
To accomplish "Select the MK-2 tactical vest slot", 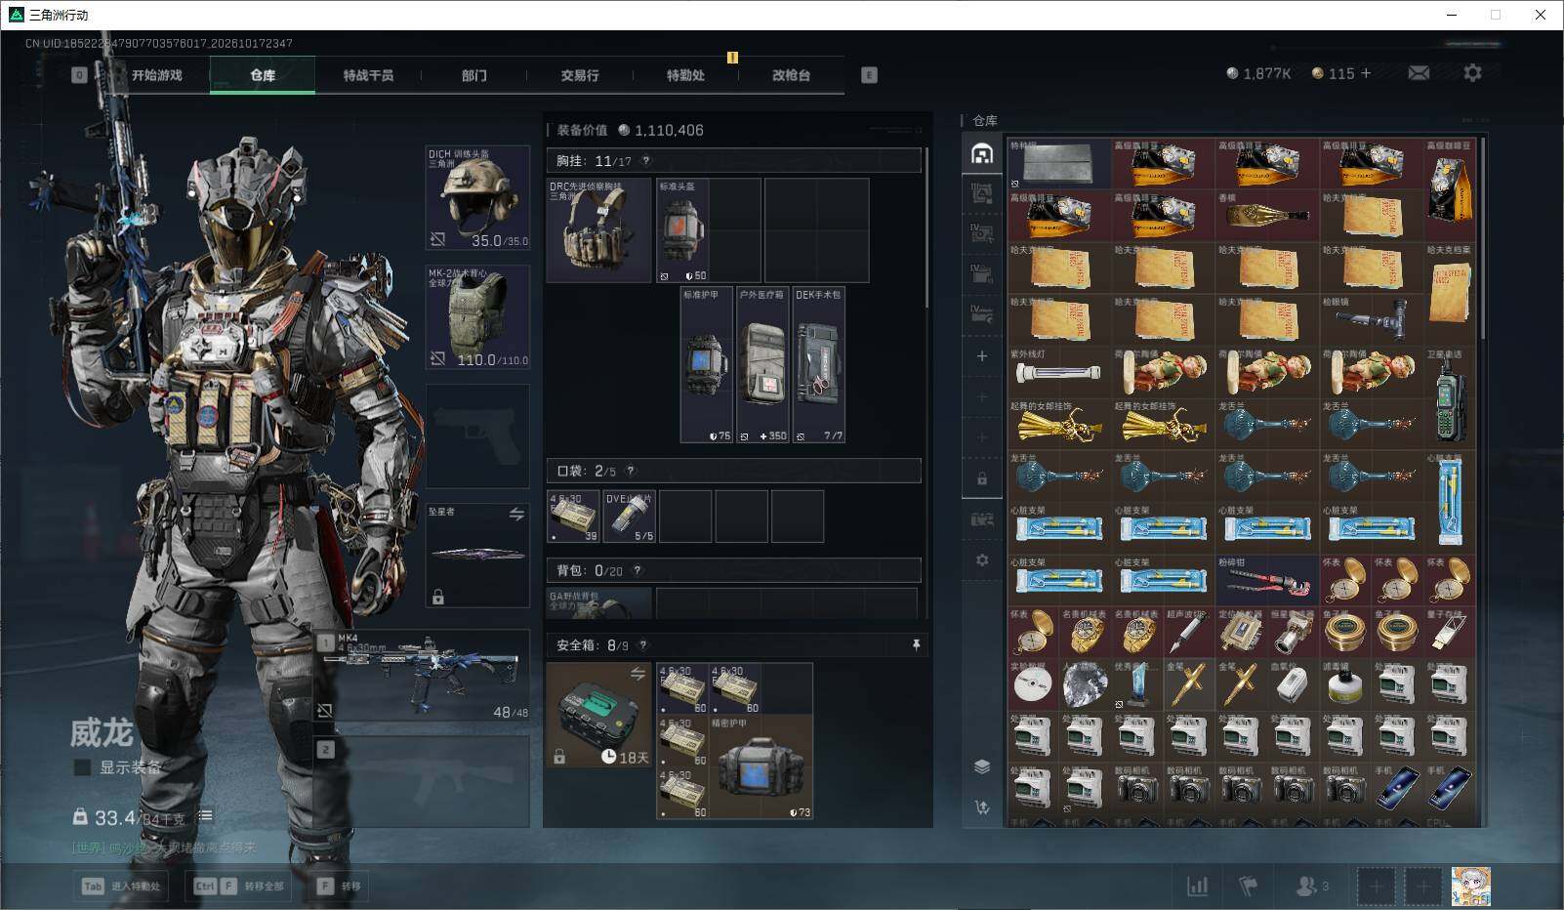I will pyautogui.click(x=477, y=317).
